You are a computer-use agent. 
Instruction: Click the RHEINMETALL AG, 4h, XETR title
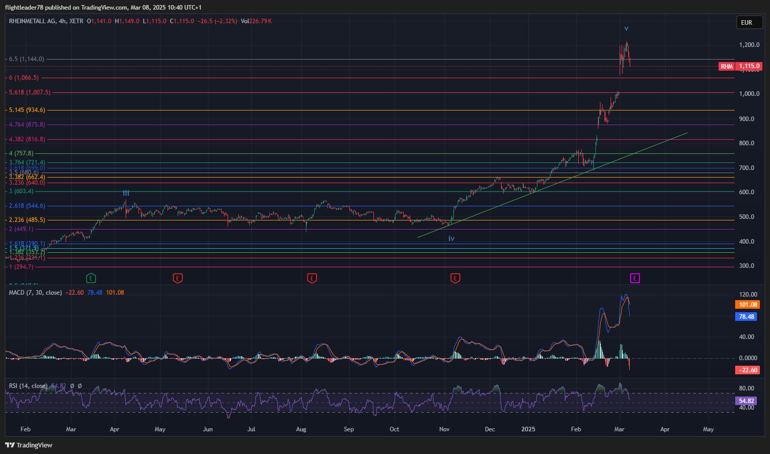click(46, 21)
